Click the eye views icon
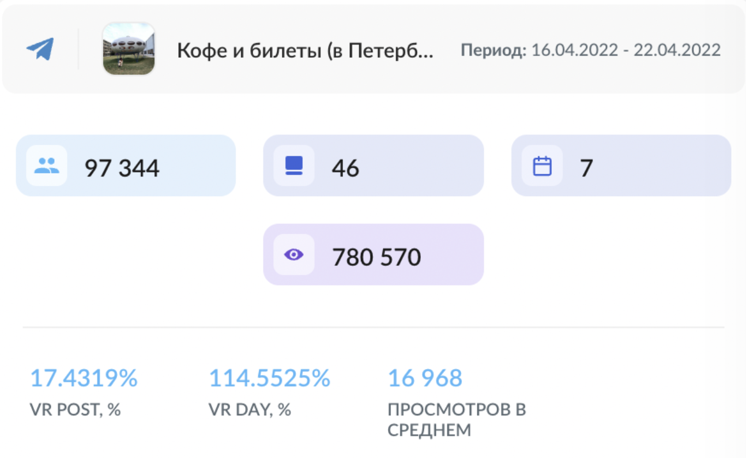The image size is (746, 458). pyautogui.click(x=294, y=254)
